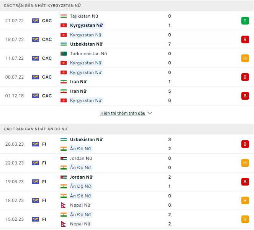Image resolution: width=254 pixels, height=230 pixels.
Task: Click FI competition icon on 28.03.23 row
Action: [36, 144]
